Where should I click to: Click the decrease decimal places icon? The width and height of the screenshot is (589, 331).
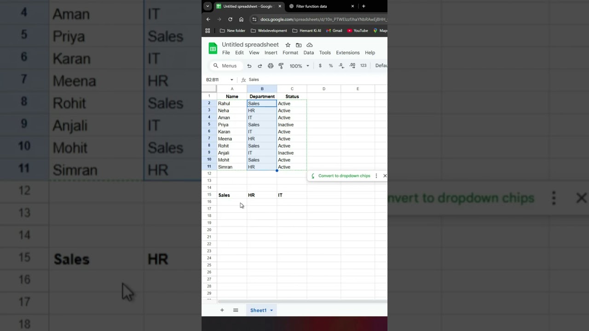click(341, 66)
